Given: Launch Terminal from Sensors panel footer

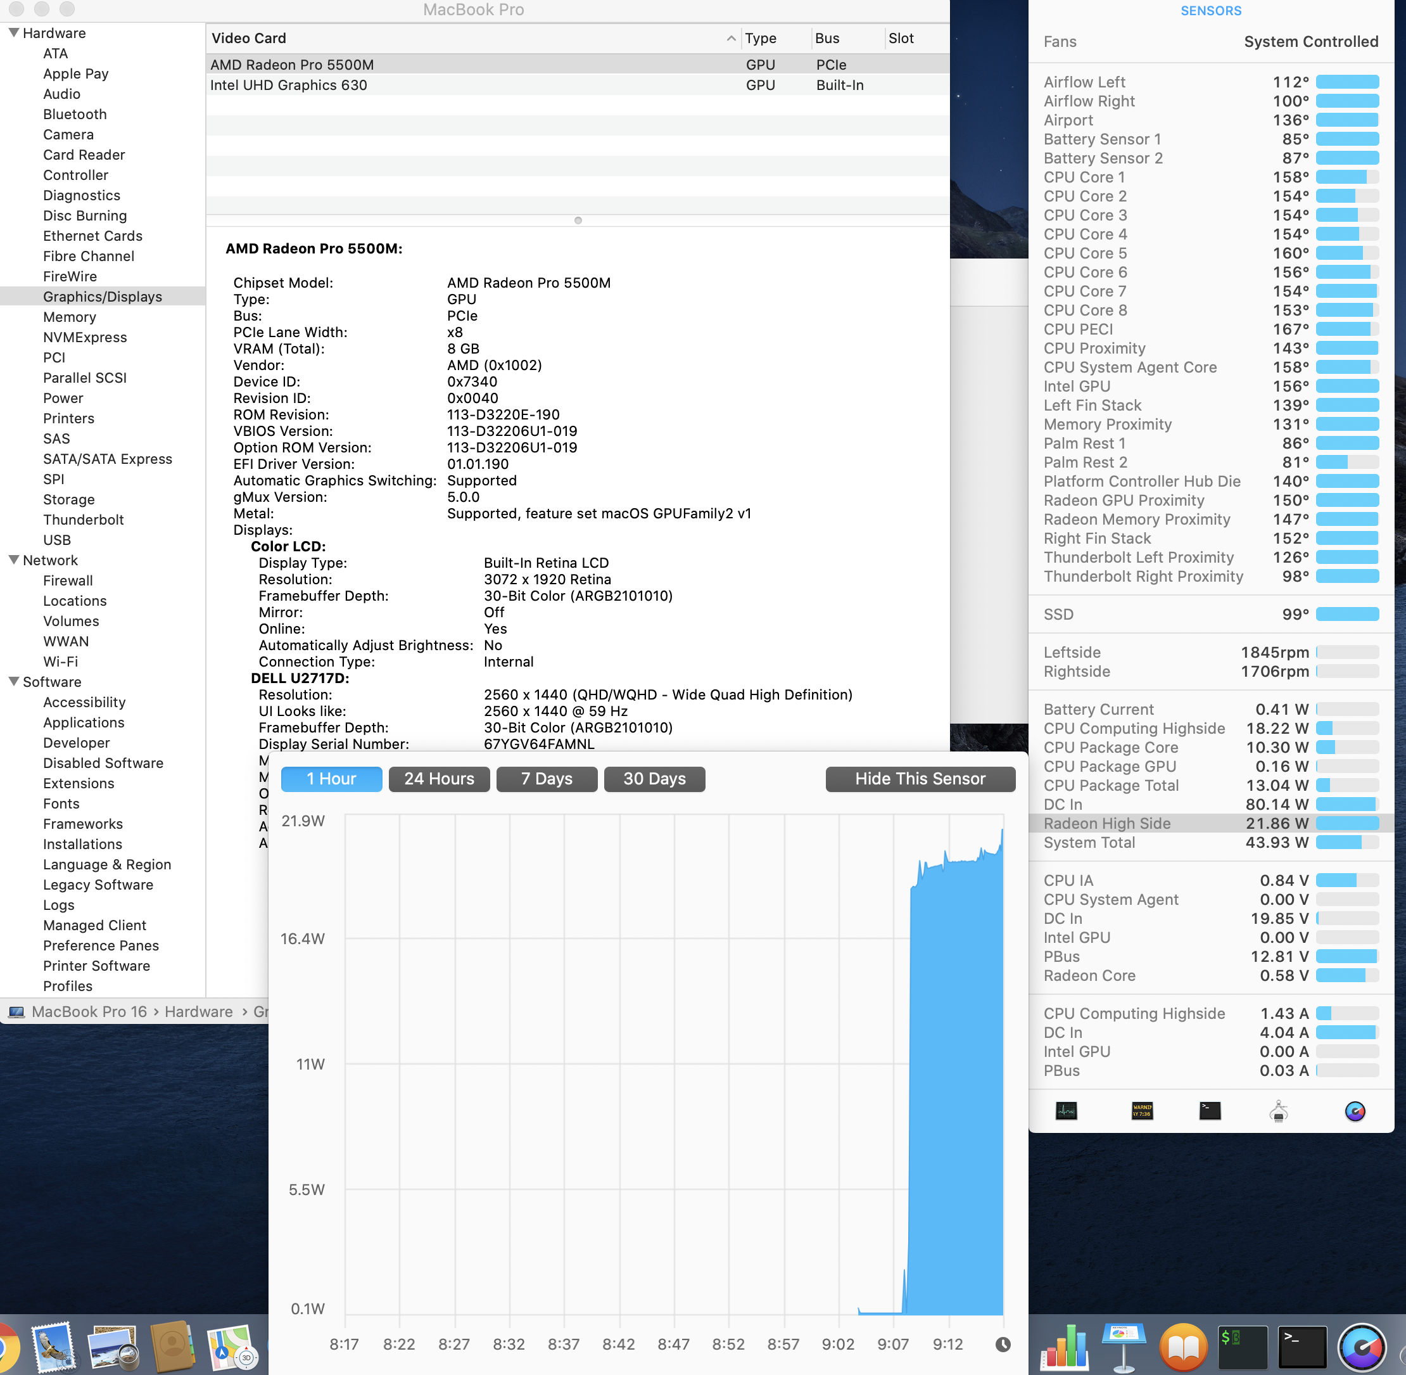Looking at the screenshot, I should tap(1210, 1111).
